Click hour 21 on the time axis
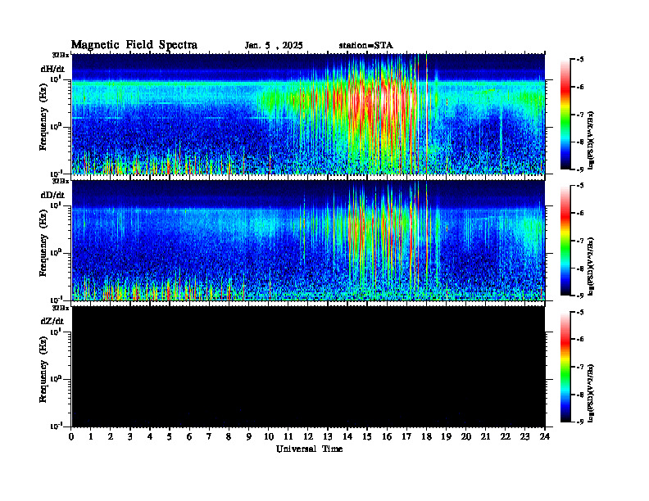 485,437
